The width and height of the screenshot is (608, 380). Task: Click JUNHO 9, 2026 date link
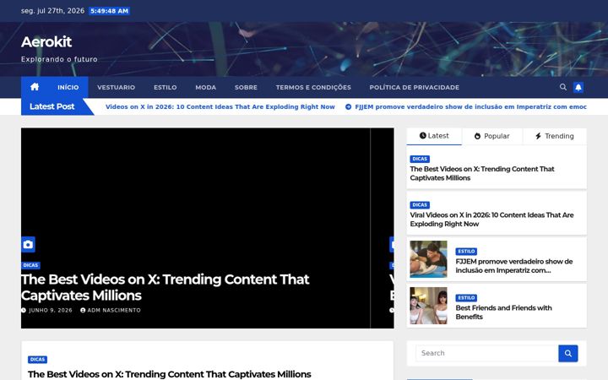tap(51, 310)
